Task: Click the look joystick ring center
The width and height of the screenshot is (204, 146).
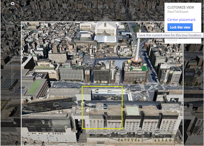Action: [12, 13]
